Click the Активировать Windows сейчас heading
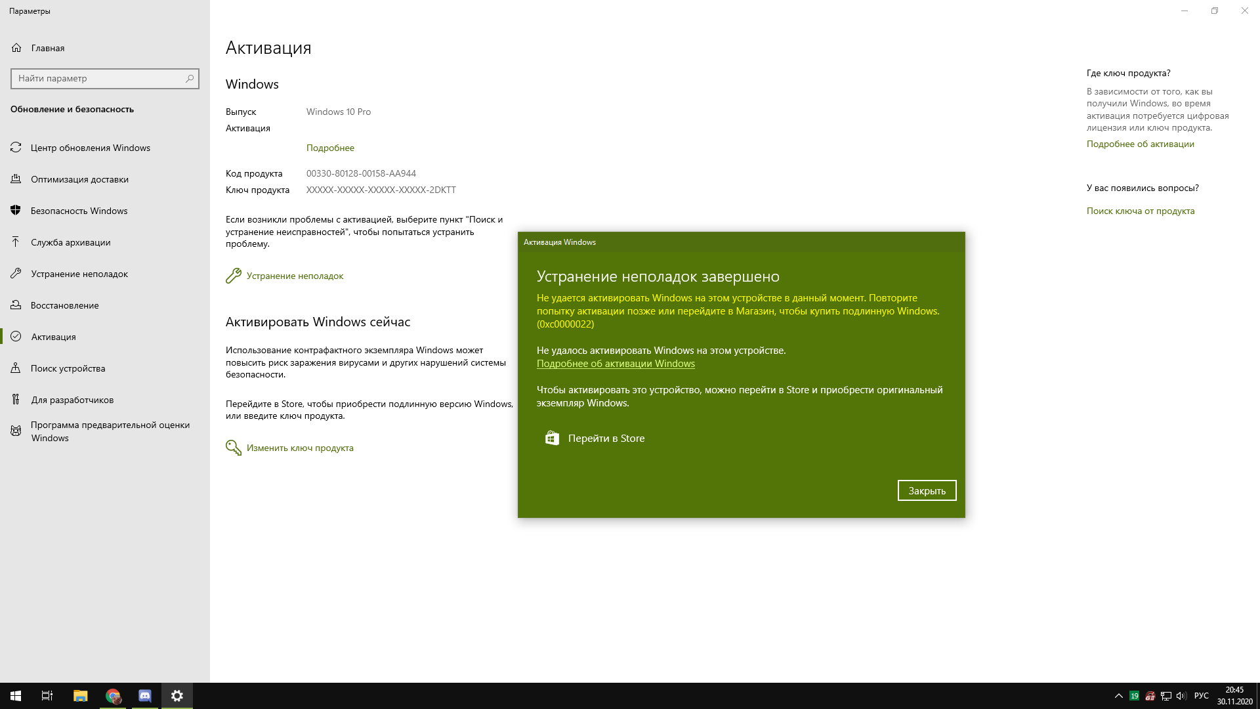The image size is (1260, 709). point(318,322)
